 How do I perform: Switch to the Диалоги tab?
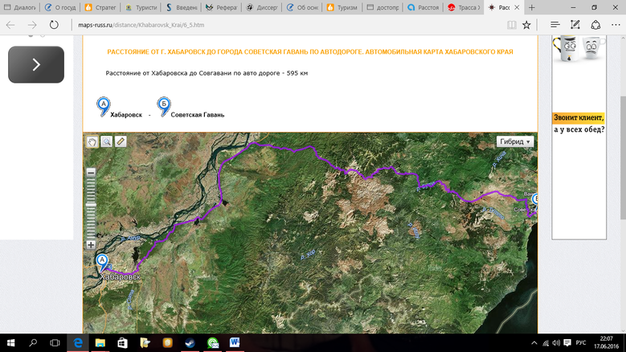pyautogui.click(x=20, y=7)
